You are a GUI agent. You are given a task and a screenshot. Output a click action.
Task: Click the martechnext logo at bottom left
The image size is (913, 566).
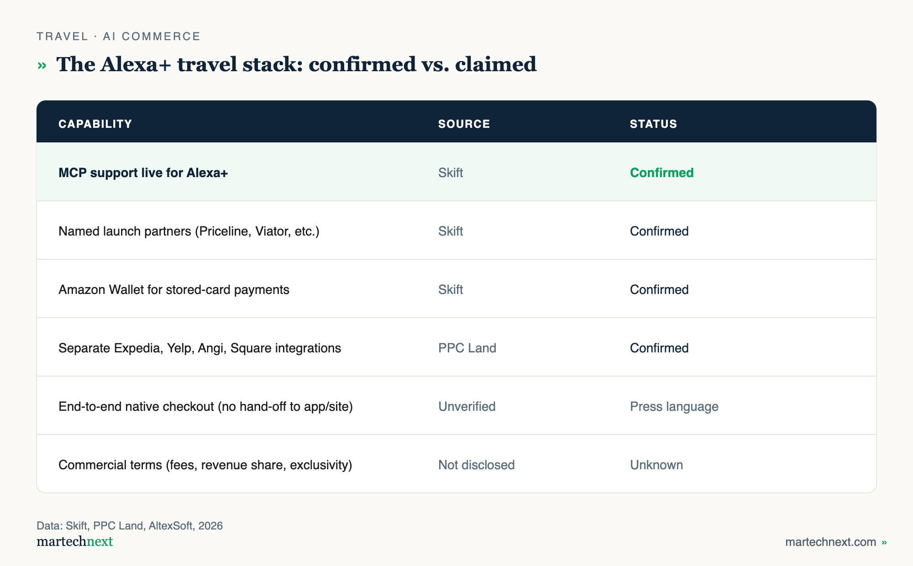(74, 541)
